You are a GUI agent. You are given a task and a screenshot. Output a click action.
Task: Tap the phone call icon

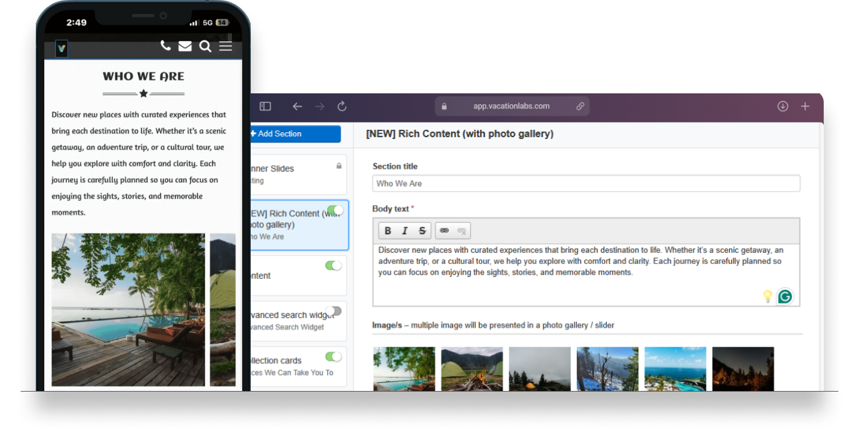(165, 46)
